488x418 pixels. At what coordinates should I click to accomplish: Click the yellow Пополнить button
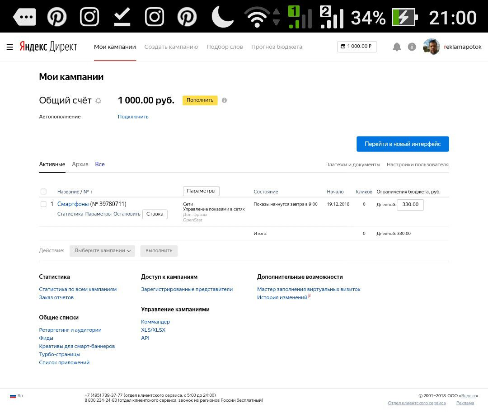200,100
